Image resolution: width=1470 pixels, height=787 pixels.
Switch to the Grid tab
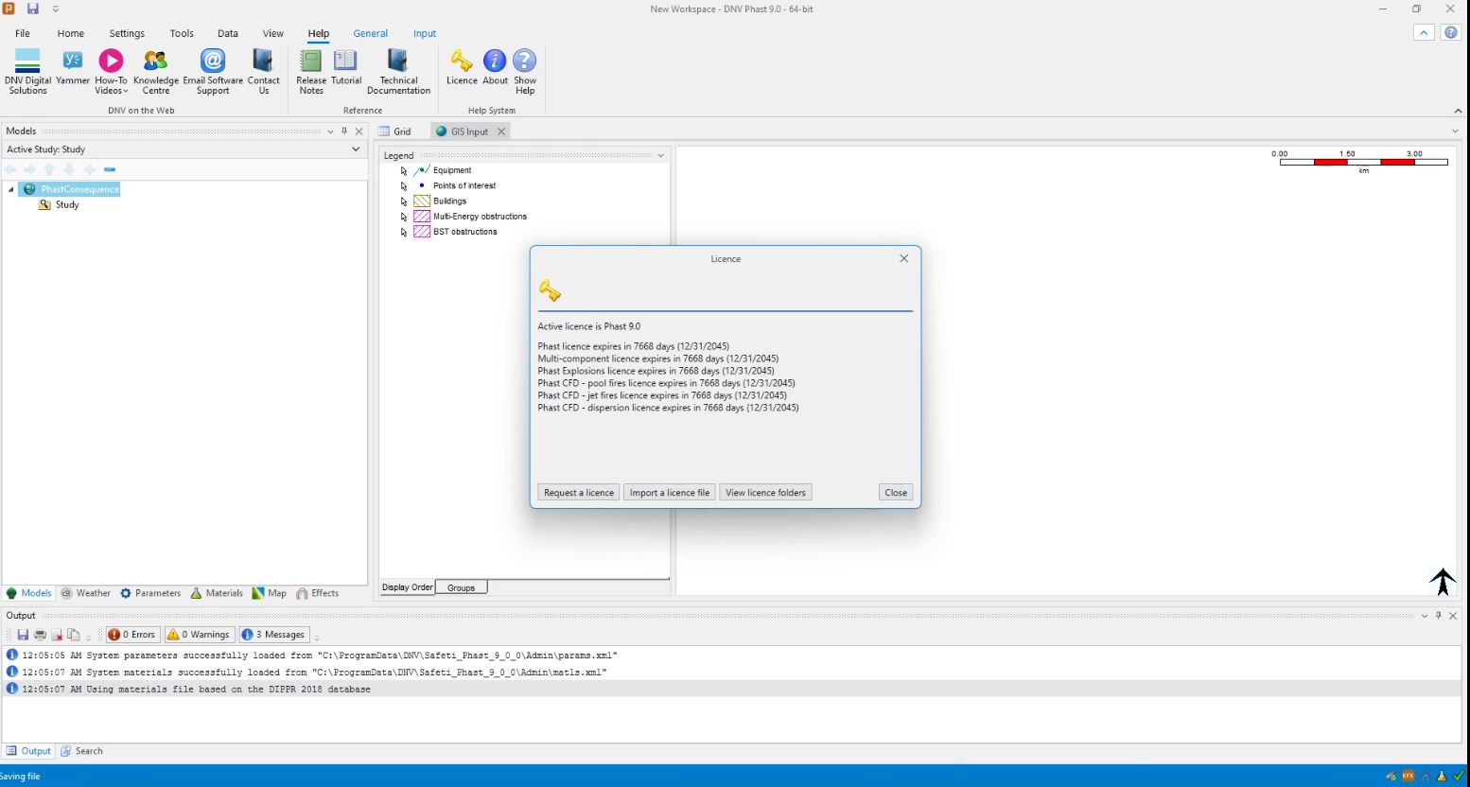click(395, 131)
